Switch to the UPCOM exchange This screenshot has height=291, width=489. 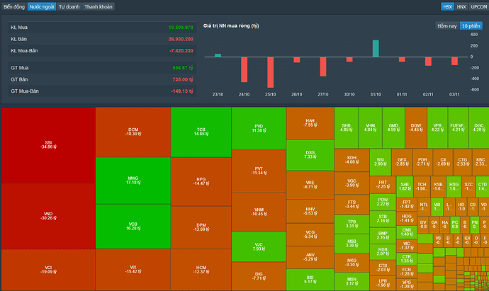[479, 6]
